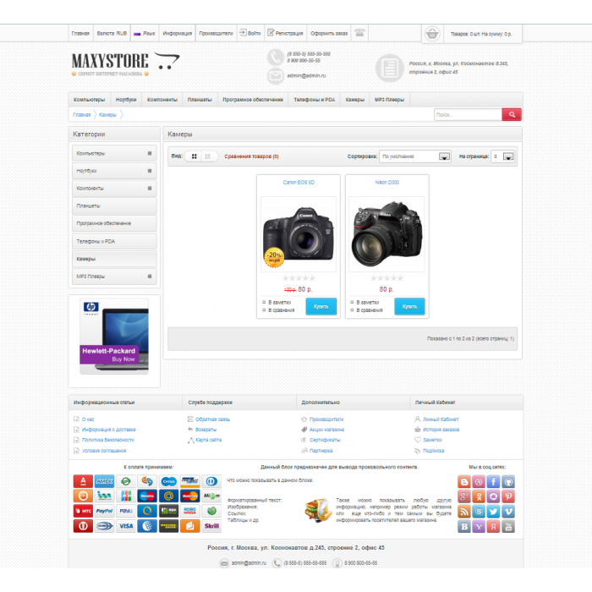Open 'Сравнения товаров (0)' comparison link
Image resolution: width=592 pixels, height=592 pixels.
[x=251, y=156]
